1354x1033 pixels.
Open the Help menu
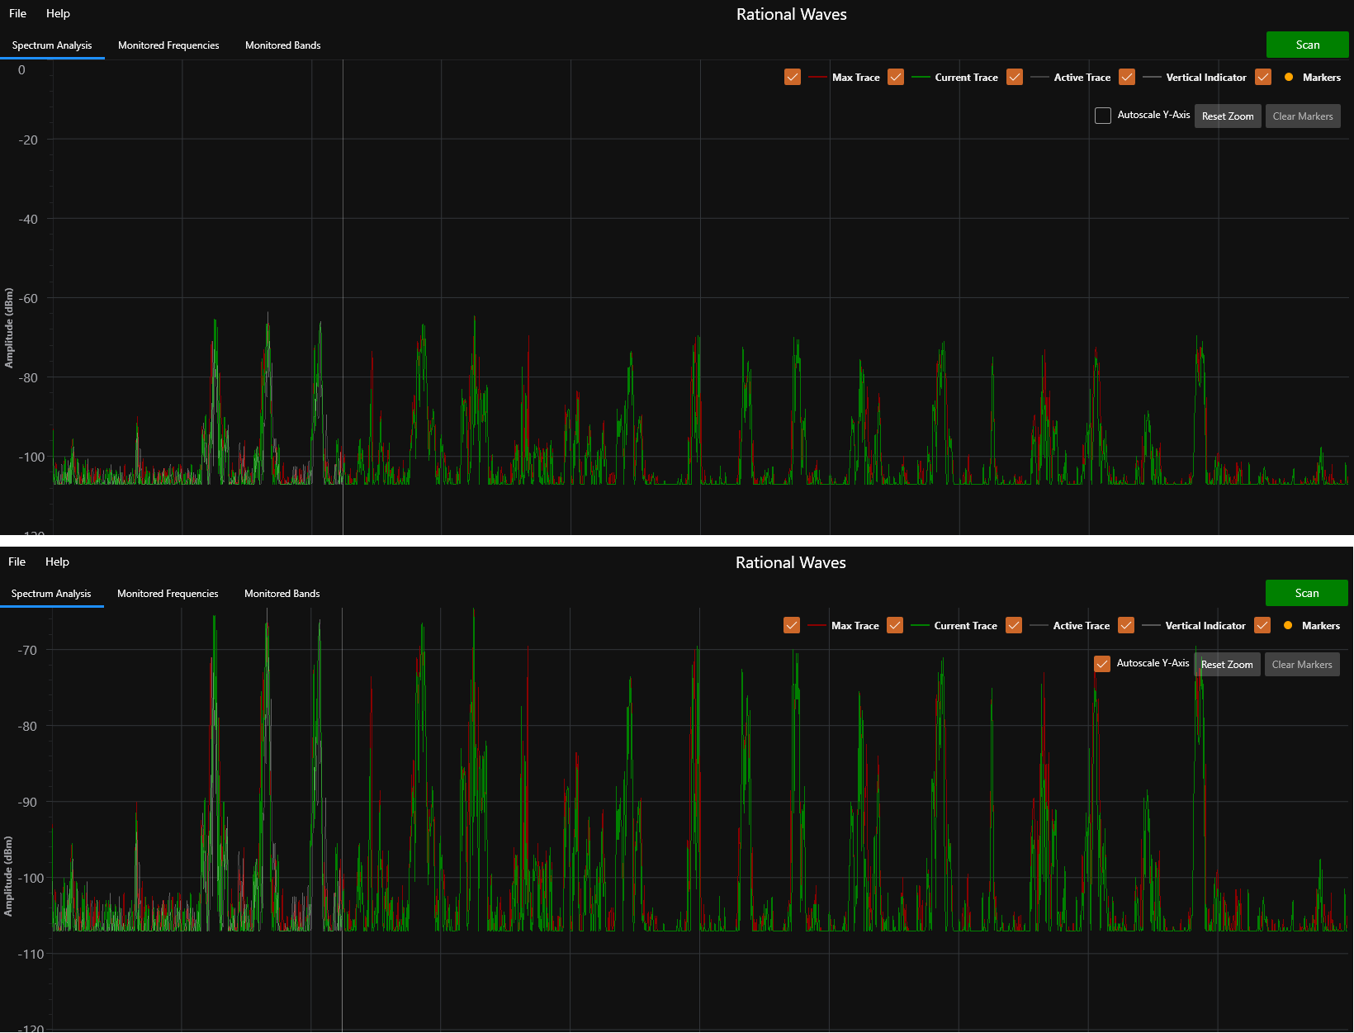(x=58, y=13)
